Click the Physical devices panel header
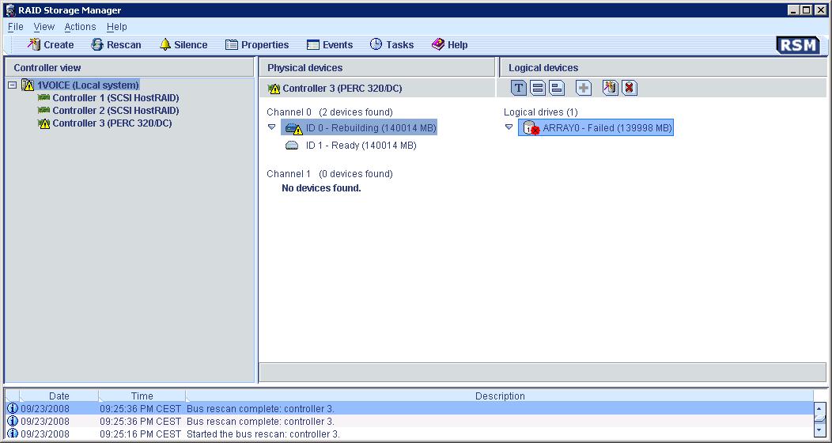Screen dimensions: 832x443 pos(376,67)
